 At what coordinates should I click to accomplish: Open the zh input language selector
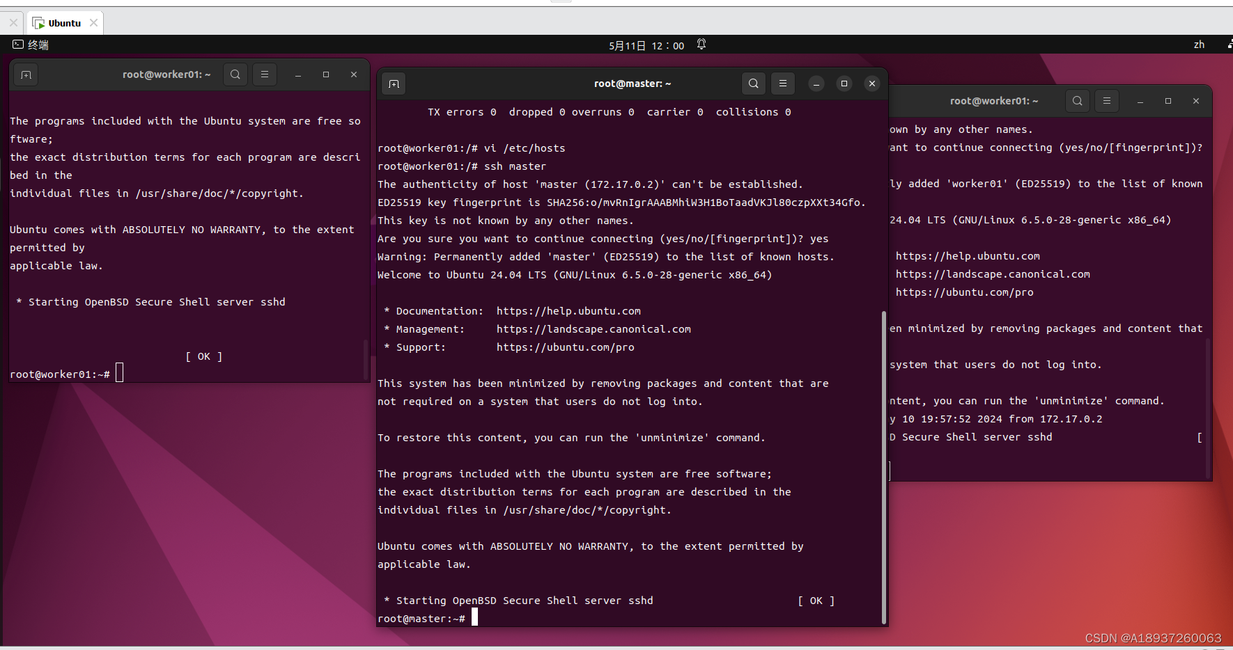click(x=1199, y=45)
